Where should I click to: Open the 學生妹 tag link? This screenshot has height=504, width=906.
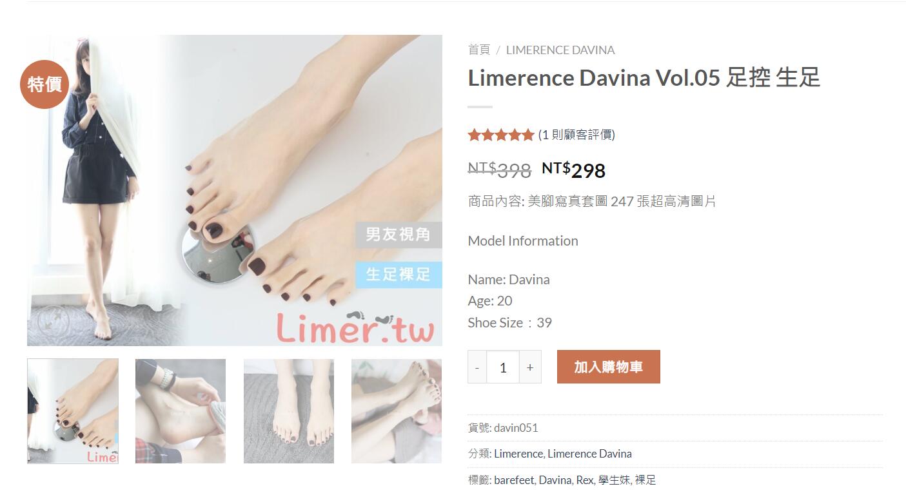click(x=613, y=480)
